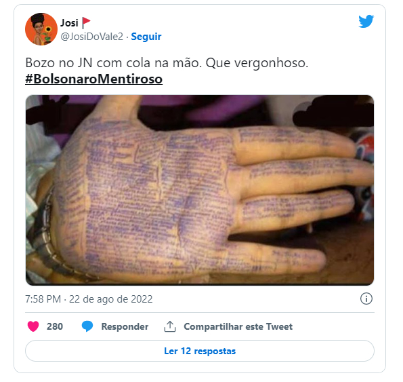This screenshot has height=382, width=403.
Task: Click the Josi display name
Action: click(69, 23)
